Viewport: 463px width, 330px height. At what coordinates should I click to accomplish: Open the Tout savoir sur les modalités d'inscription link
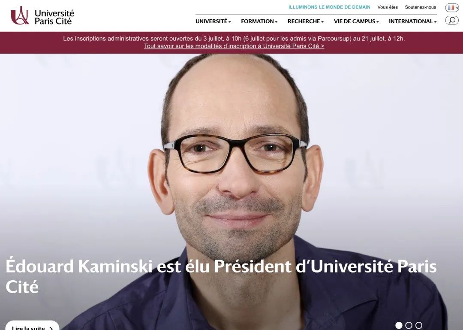point(234,46)
